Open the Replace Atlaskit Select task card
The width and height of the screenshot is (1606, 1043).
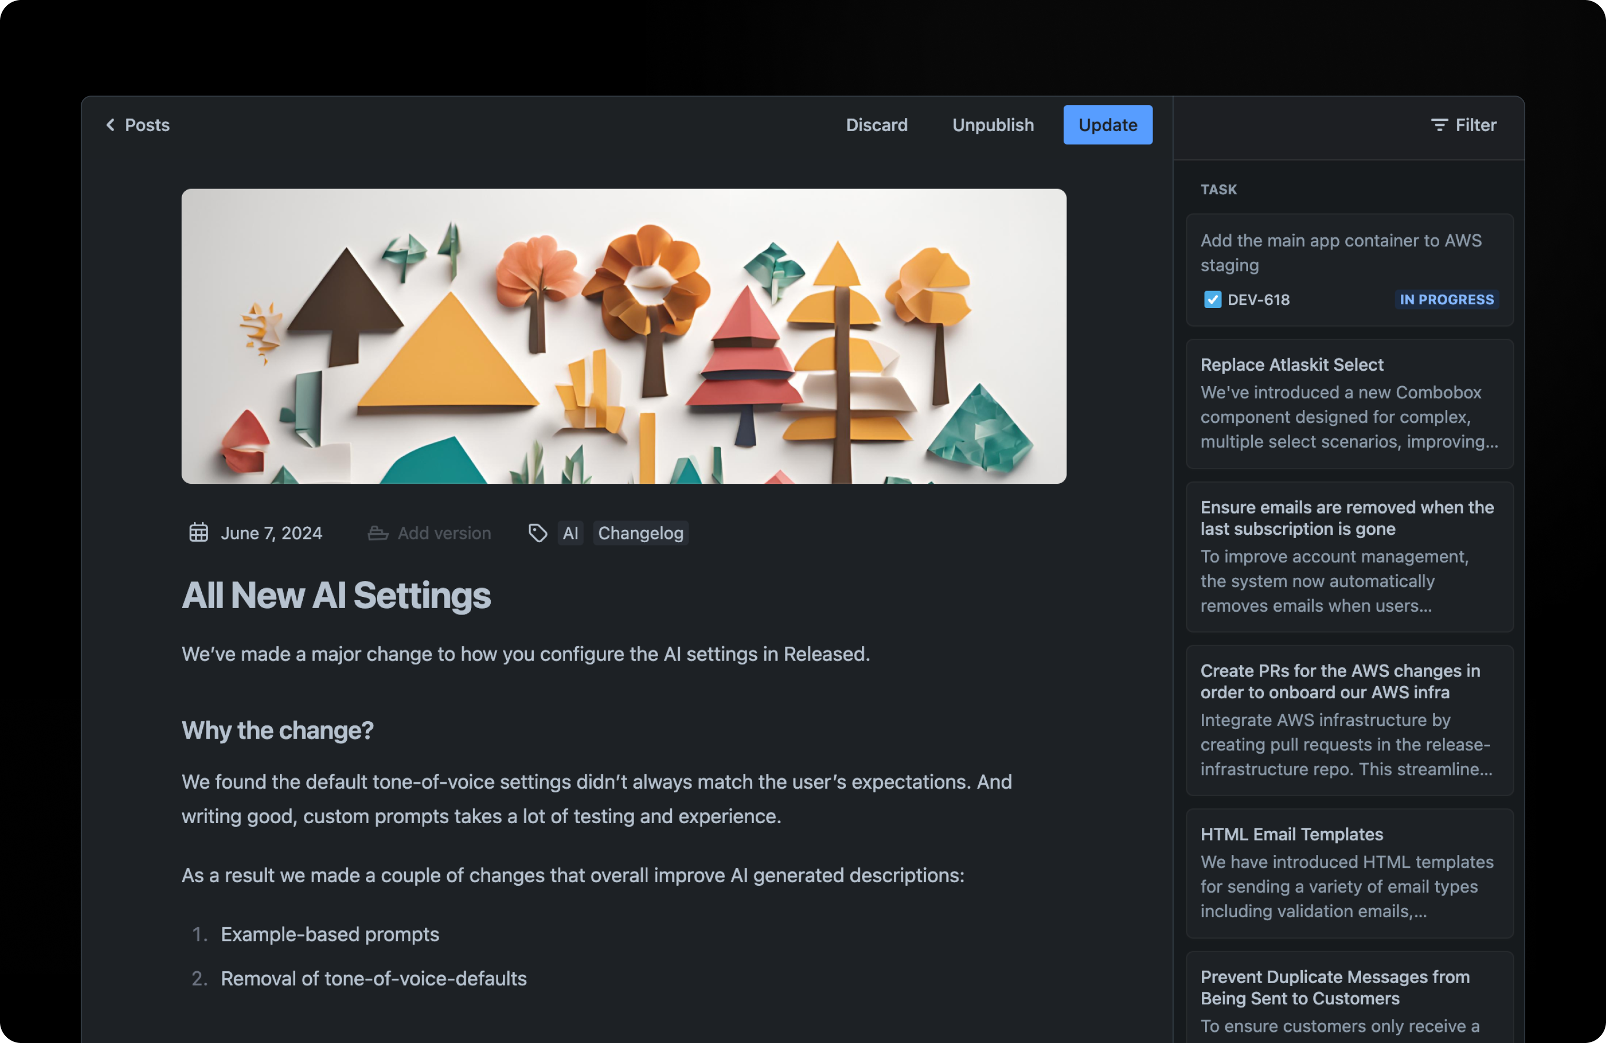pyautogui.click(x=1349, y=404)
